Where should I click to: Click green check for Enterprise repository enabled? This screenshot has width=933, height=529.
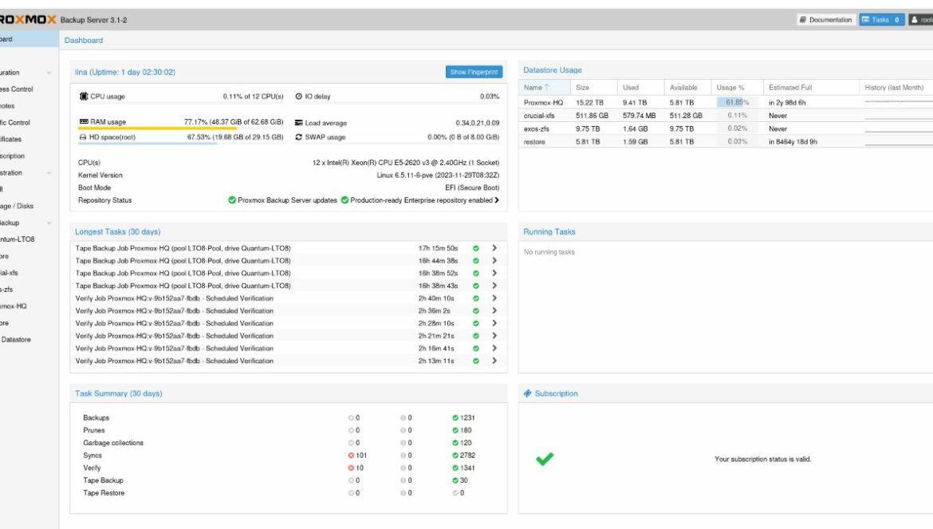tap(344, 200)
